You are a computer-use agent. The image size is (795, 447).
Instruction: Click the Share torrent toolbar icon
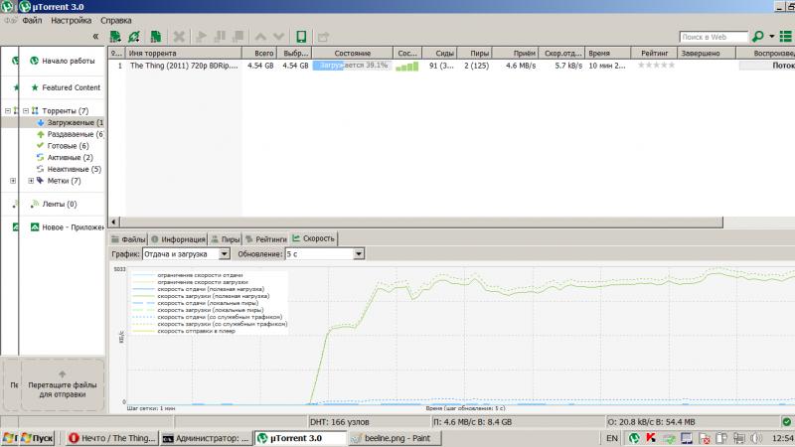pos(324,37)
